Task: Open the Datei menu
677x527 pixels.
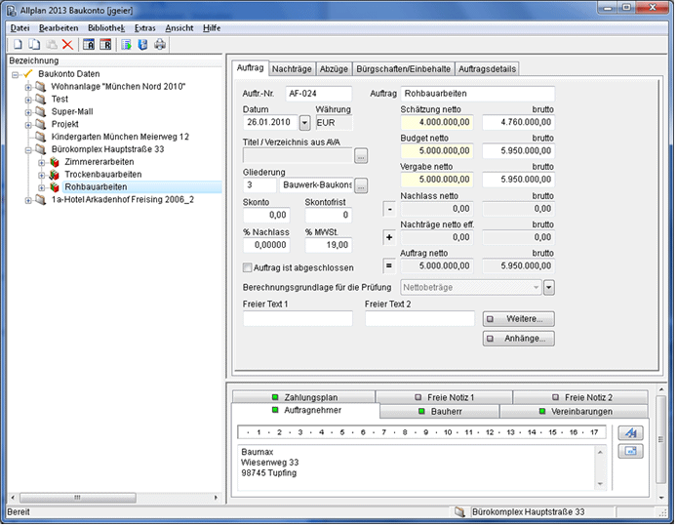Action: tap(20, 28)
